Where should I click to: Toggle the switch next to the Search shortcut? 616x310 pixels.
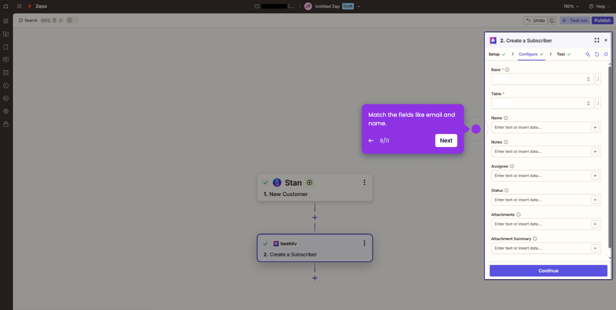point(72,20)
